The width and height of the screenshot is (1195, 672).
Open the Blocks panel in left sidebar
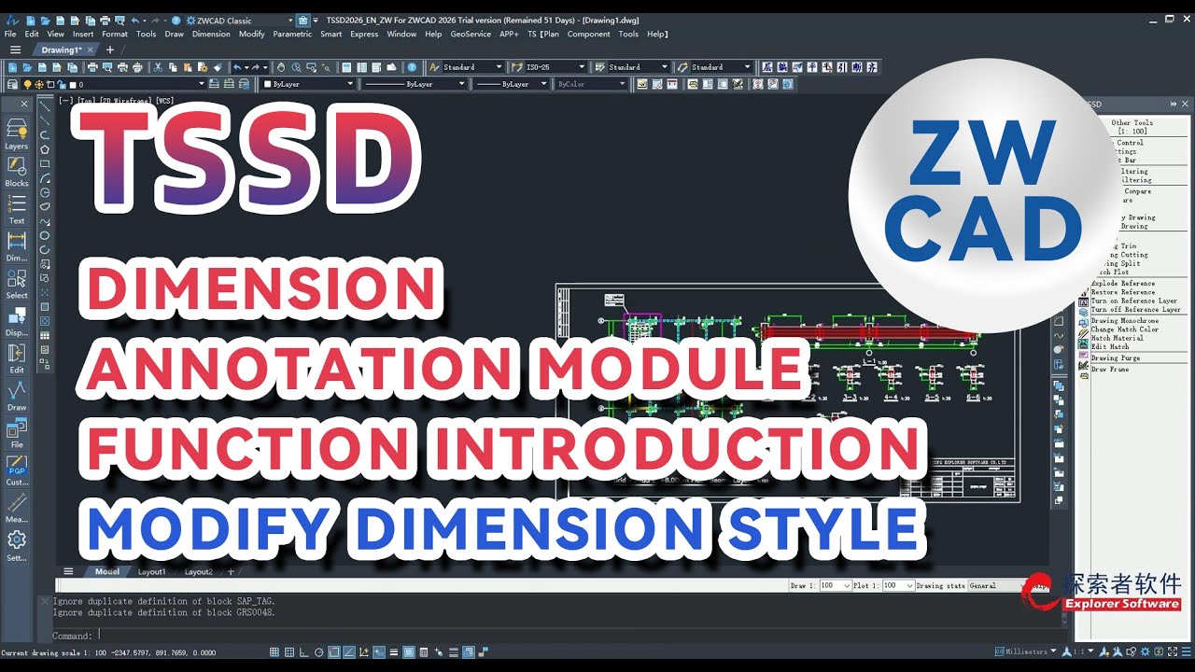(16, 171)
